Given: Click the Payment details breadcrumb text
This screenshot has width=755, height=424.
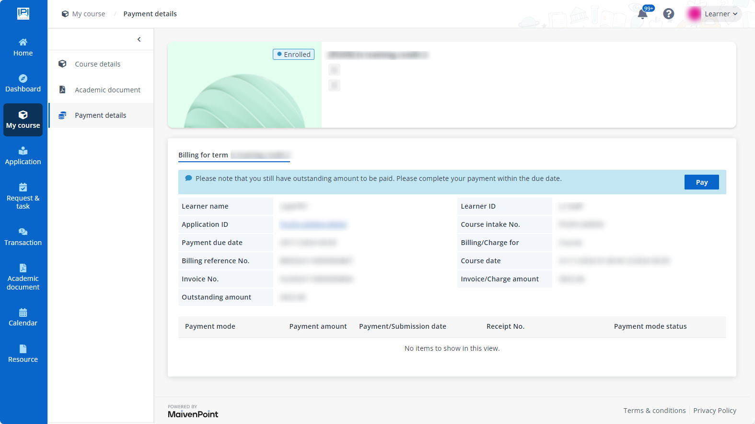Looking at the screenshot, I should click(150, 14).
